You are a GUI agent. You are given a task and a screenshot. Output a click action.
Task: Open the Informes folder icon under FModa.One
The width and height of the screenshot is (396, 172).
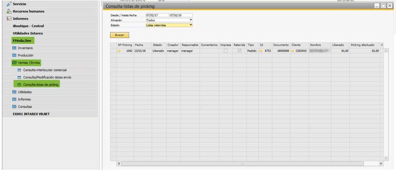pyautogui.click(x=14, y=99)
